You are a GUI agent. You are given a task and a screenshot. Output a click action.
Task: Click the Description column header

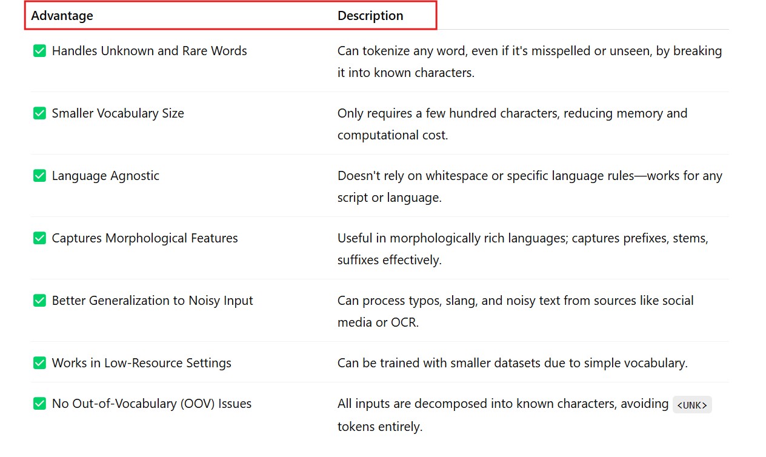pos(370,16)
